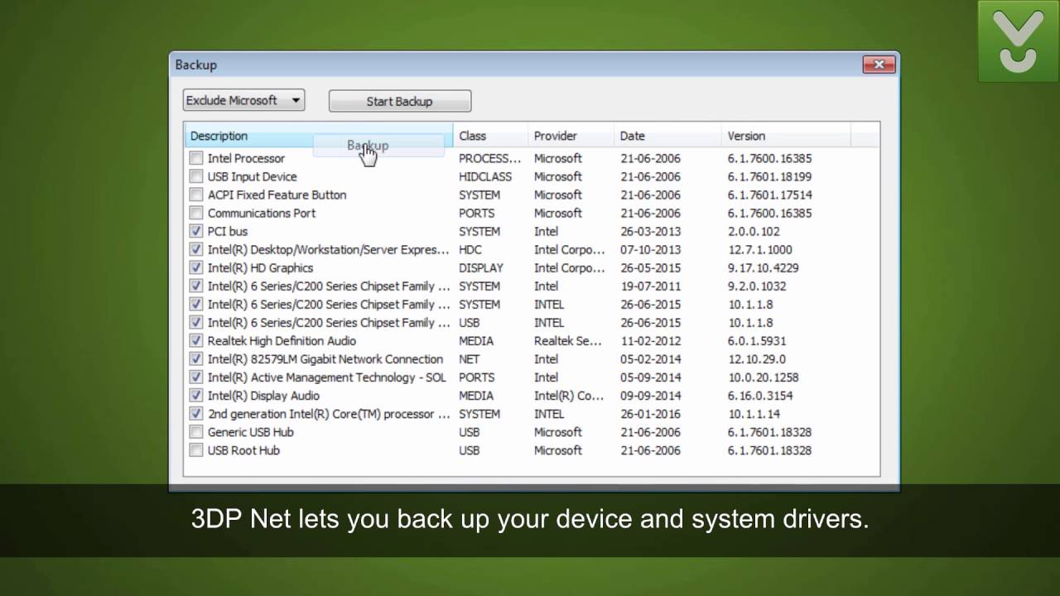Click the Realtek Se... provider cell
This screenshot has width=1060, height=596.
(x=569, y=340)
